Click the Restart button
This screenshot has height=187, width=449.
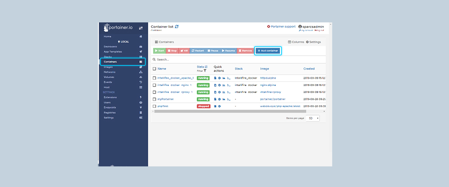tap(198, 51)
